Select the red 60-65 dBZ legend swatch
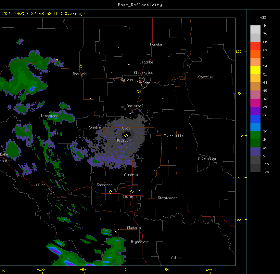The height and width of the screenshot is (274, 280). coord(255,46)
